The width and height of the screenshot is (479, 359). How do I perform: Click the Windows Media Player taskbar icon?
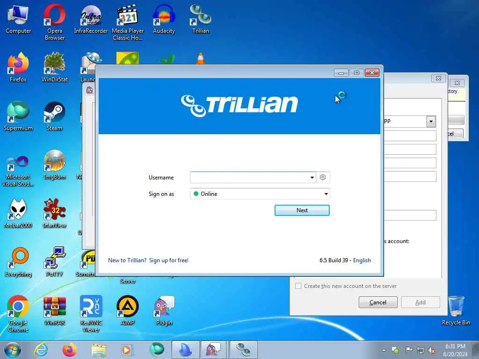tap(126, 350)
